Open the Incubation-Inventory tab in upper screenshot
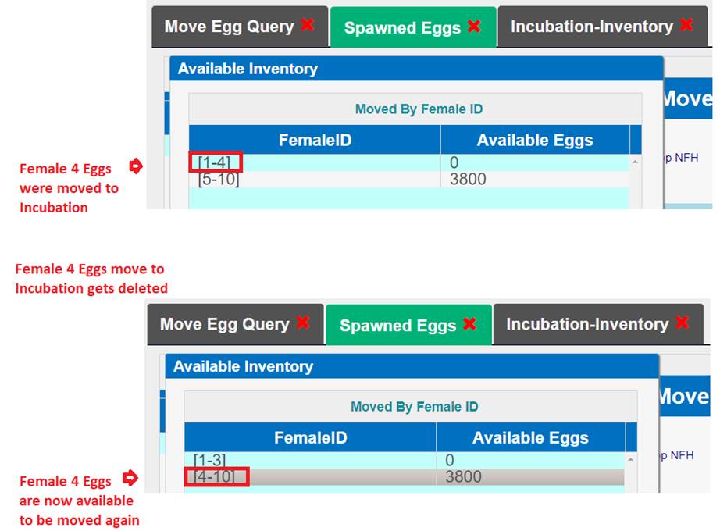 pos(591,27)
